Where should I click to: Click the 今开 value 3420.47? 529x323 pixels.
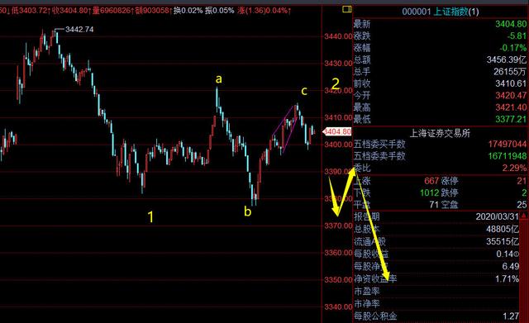click(x=511, y=96)
